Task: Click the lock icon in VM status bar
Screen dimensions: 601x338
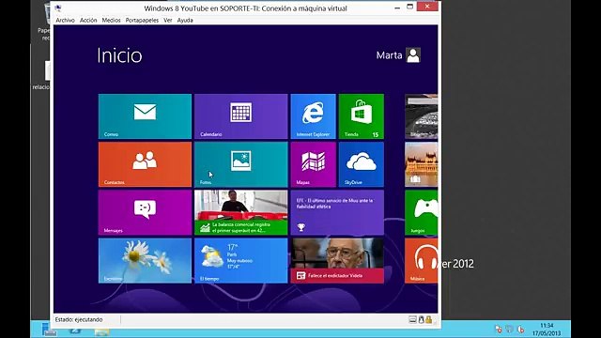Action: 428,319
